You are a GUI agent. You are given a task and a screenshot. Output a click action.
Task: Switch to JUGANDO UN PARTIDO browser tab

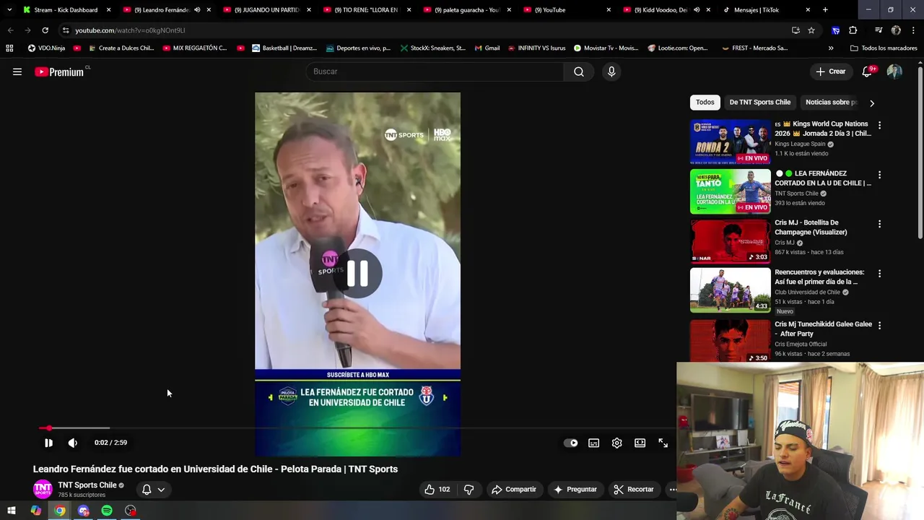(266, 9)
